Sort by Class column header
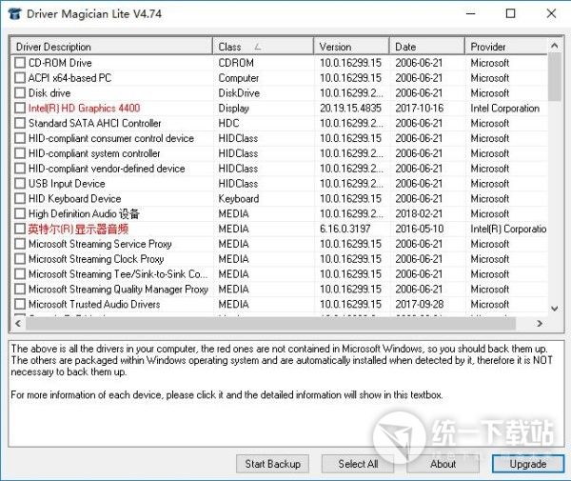 263,47
